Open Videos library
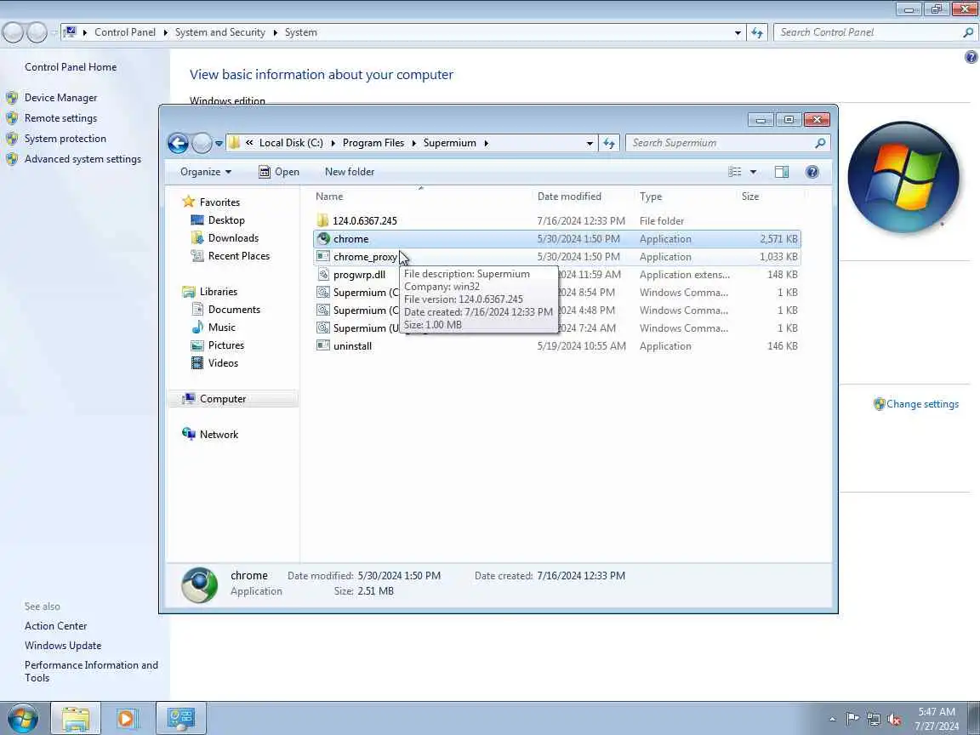Image resolution: width=980 pixels, height=735 pixels. tap(223, 363)
